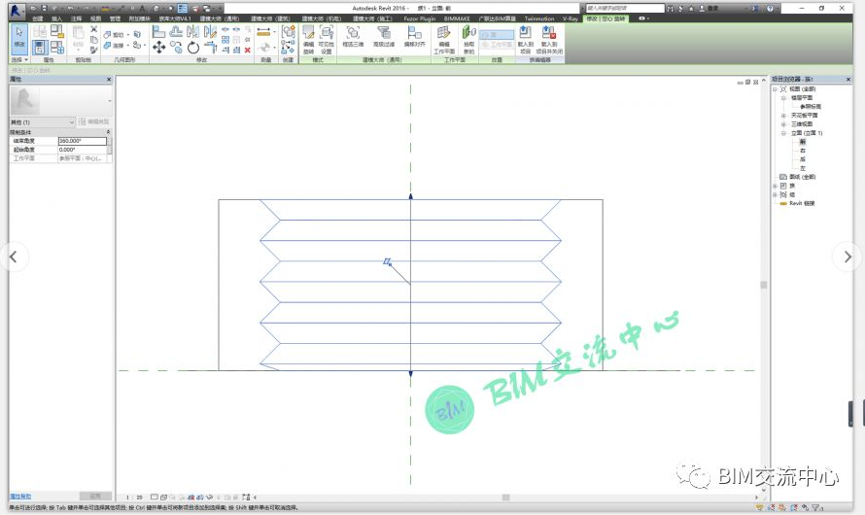This screenshot has width=865, height=515.
Task: Collapse the Elevations (立面) tree node
Action: click(x=783, y=133)
